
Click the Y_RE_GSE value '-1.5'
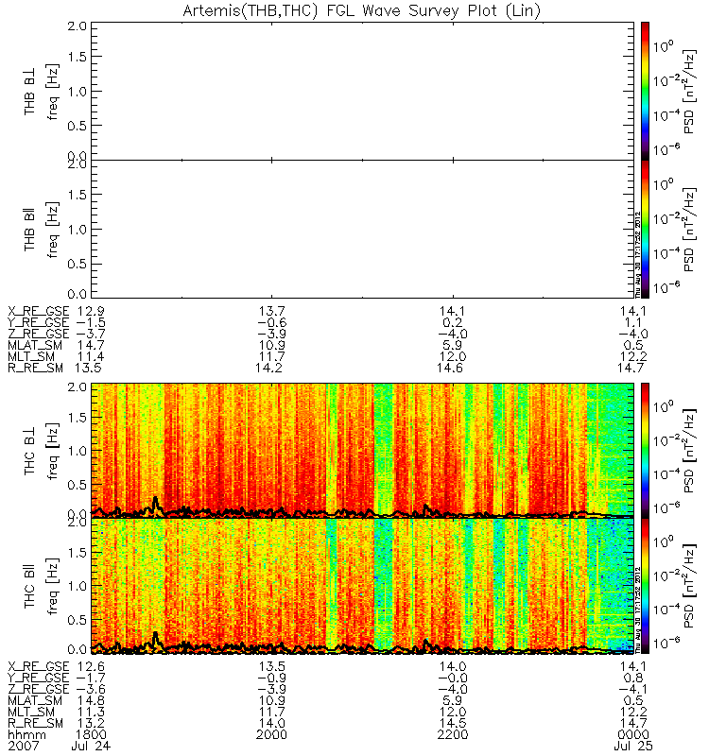[x=91, y=322]
